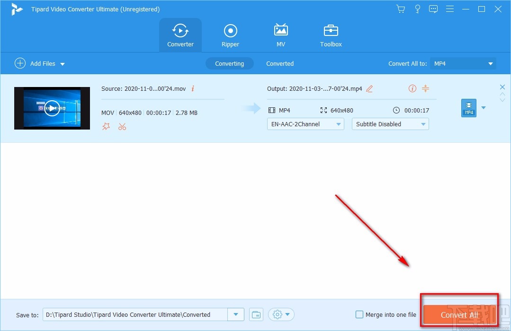This screenshot has width=511, height=331.
Task: Switch to the Ripper tab
Action: (x=230, y=35)
